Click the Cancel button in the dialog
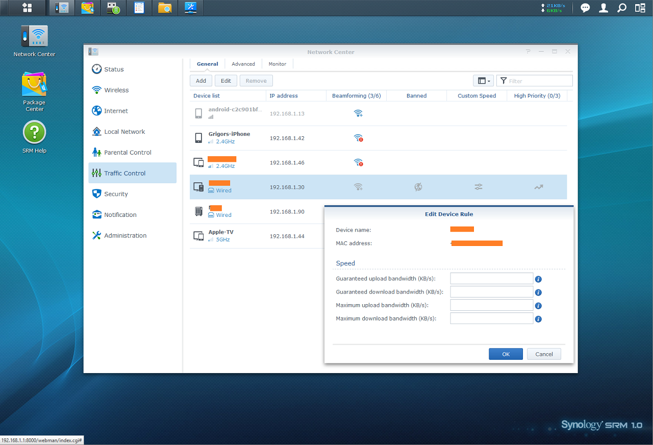653x445 pixels. [544, 354]
